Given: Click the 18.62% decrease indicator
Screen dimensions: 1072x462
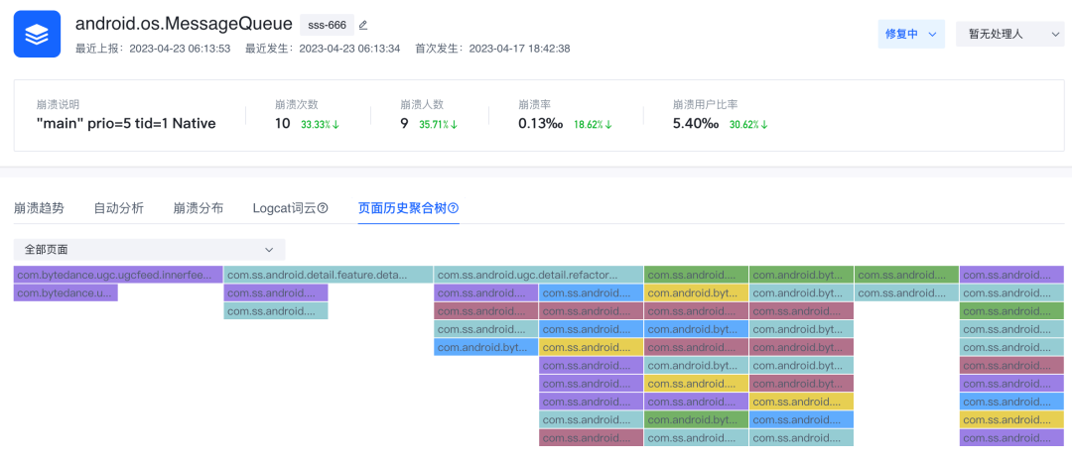Looking at the screenshot, I should click(593, 125).
